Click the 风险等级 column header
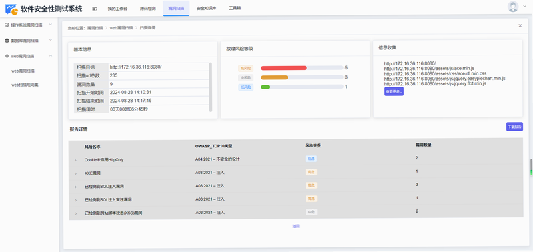This screenshot has height=252, width=533. pyautogui.click(x=313, y=145)
